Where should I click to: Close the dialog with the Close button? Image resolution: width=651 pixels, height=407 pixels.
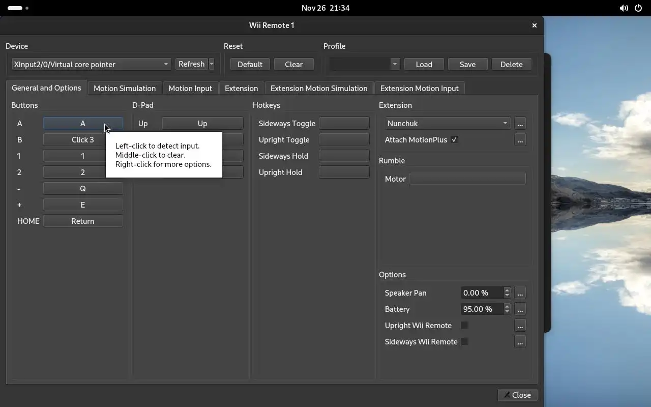517,395
